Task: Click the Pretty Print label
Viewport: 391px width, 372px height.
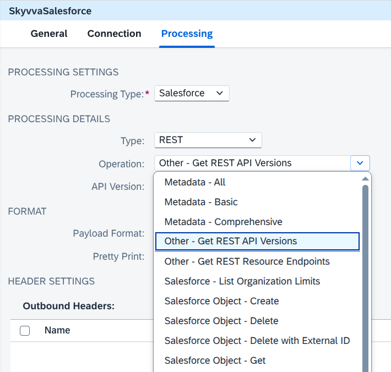Action: [x=118, y=256]
